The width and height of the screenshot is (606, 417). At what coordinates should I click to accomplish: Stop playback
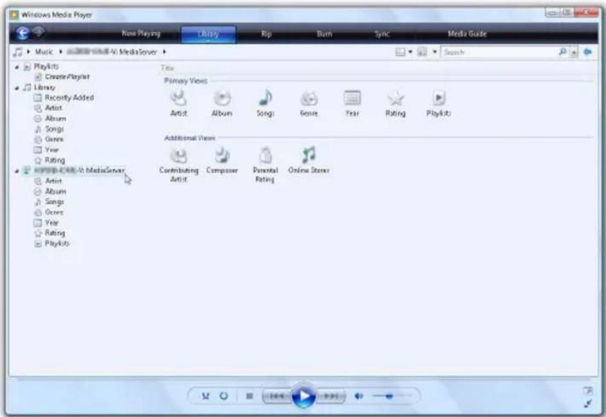coord(249,396)
